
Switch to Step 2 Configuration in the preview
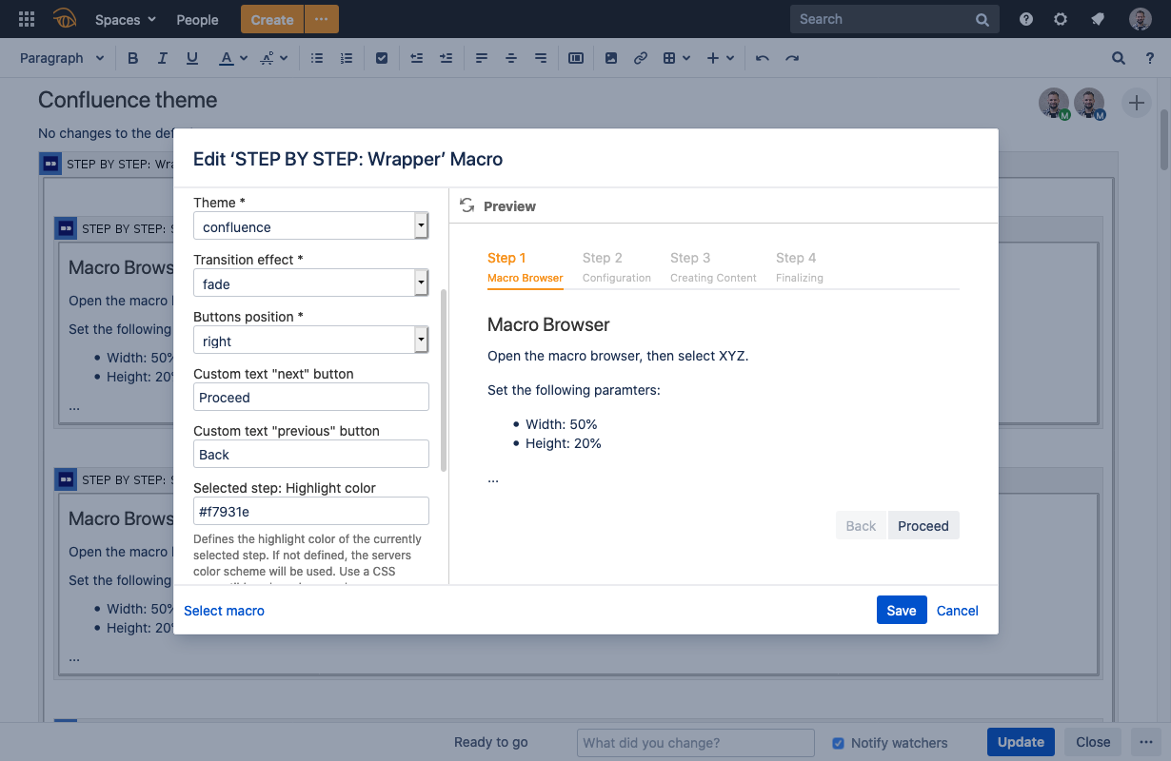616,266
